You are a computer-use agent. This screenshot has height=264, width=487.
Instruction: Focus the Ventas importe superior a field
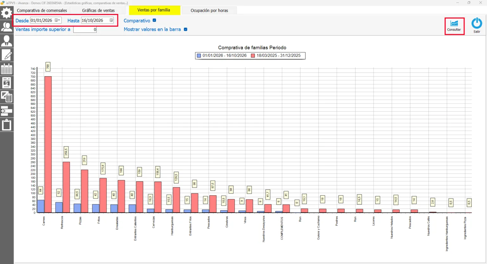(x=85, y=30)
